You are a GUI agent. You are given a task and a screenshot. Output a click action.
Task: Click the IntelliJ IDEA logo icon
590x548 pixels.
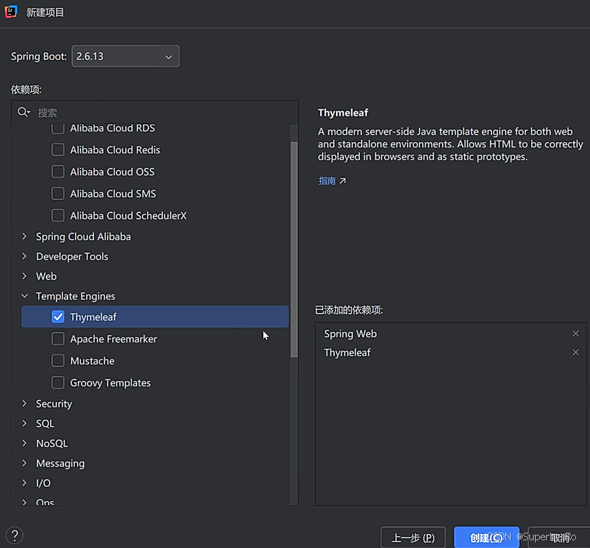(11, 12)
